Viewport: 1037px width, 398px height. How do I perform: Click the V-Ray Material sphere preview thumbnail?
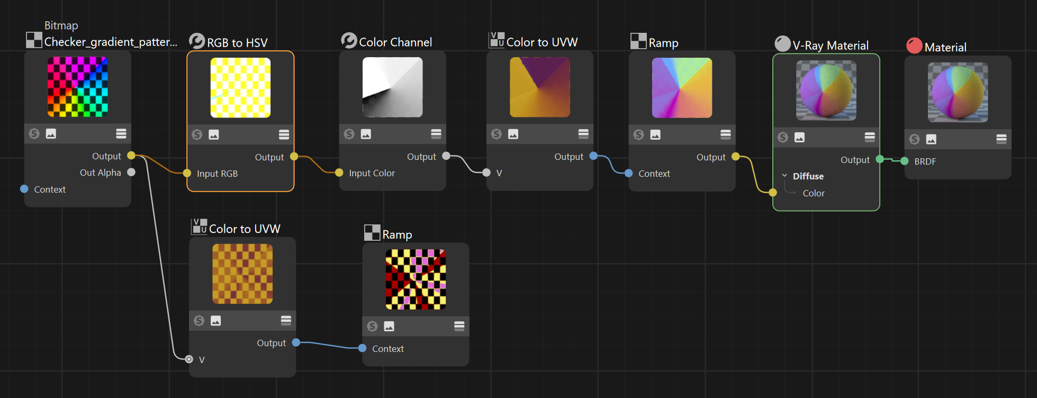tap(826, 91)
